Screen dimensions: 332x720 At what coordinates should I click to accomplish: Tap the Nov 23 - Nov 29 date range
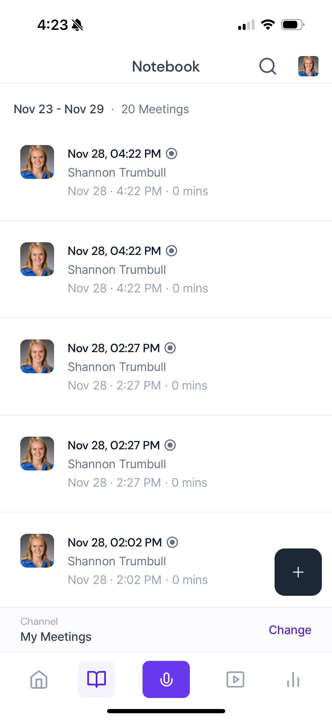click(59, 109)
